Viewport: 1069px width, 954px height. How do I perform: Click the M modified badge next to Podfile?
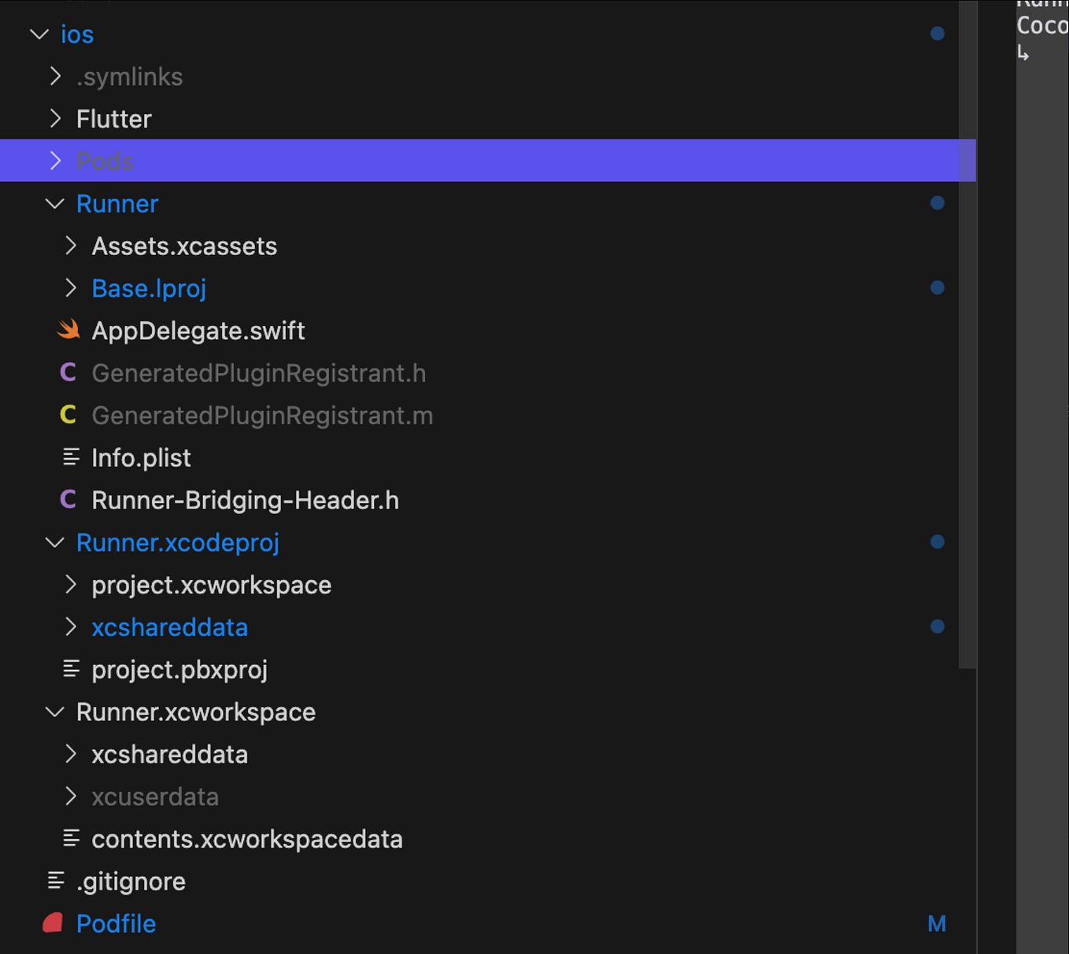click(937, 922)
